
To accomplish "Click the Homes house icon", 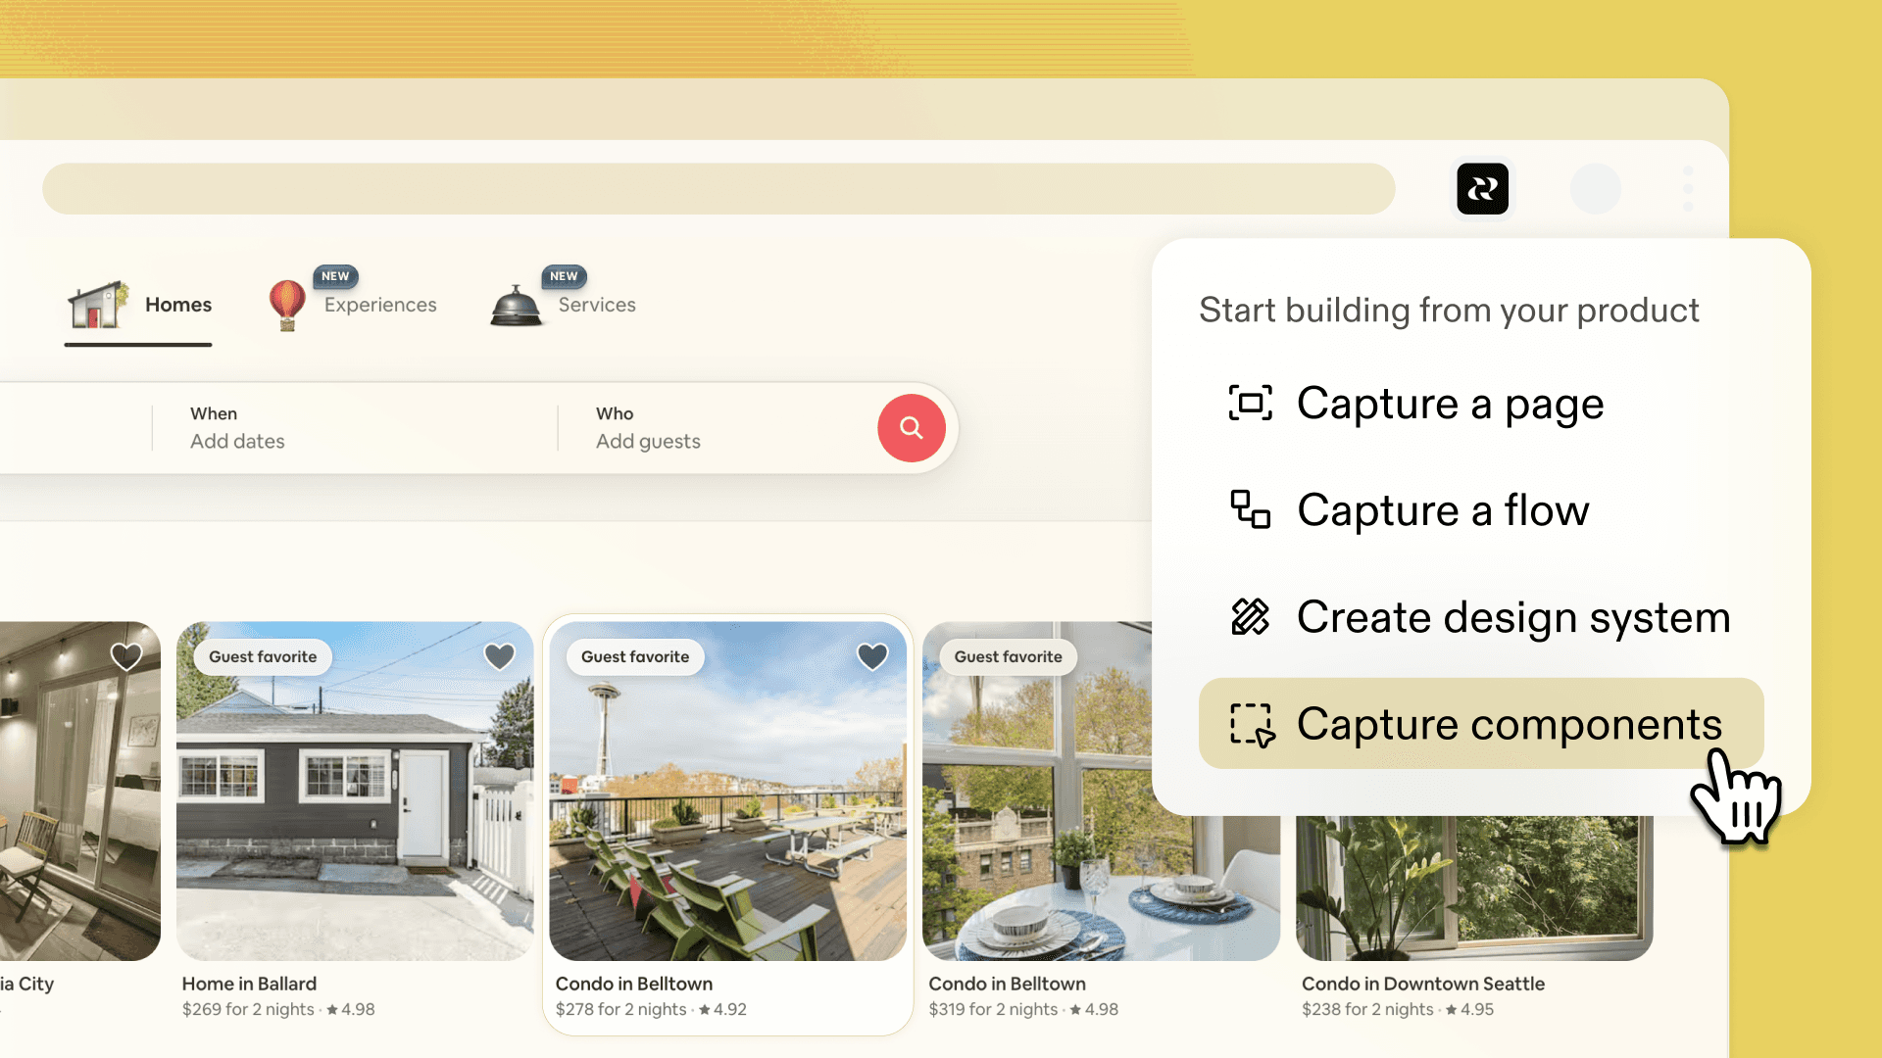I will pos(98,305).
